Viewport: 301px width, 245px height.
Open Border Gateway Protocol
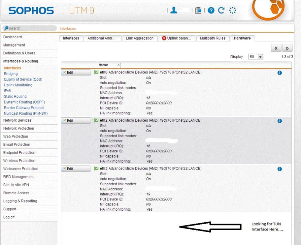24,108
